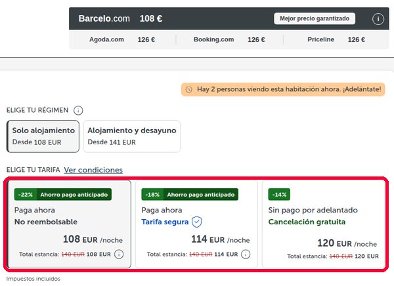The height and width of the screenshot is (286, 394).
Task: Click 120 EUR /noche price
Action: click(347, 243)
